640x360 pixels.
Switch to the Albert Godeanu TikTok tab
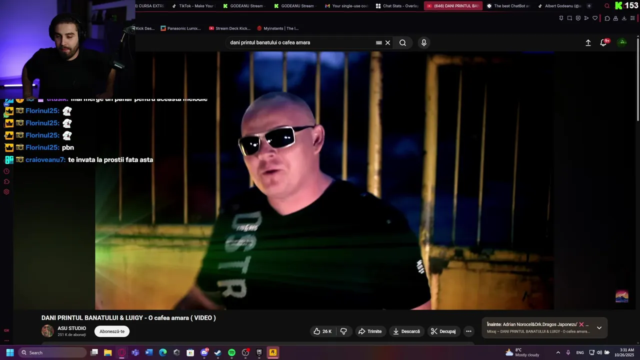(x=559, y=6)
